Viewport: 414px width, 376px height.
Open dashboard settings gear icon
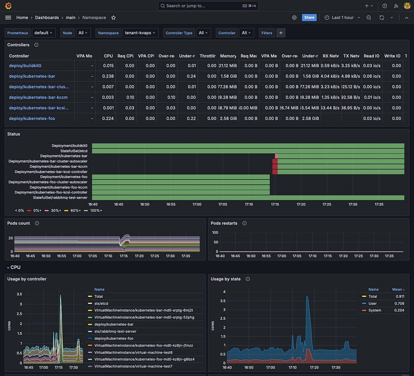click(x=294, y=18)
